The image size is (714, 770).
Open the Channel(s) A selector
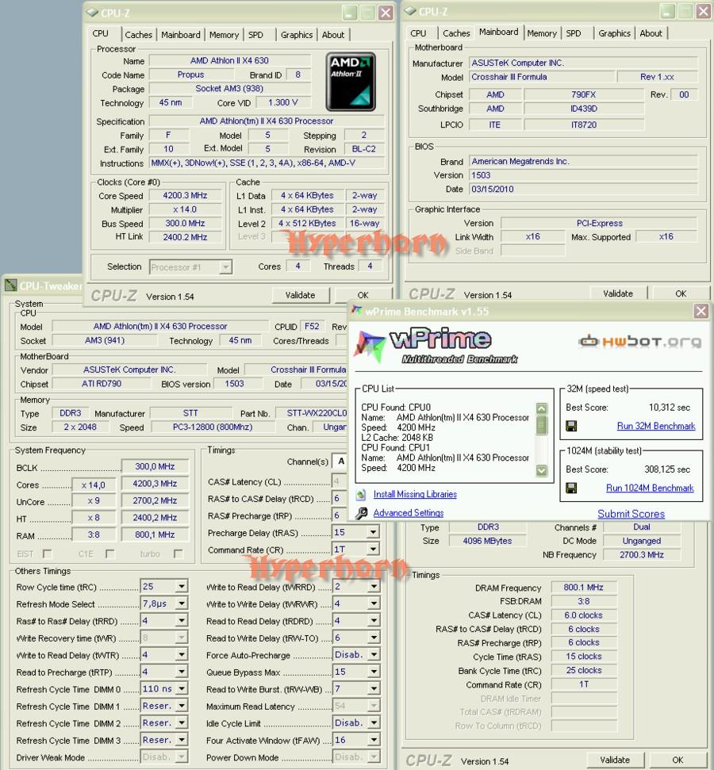(x=340, y=461)
